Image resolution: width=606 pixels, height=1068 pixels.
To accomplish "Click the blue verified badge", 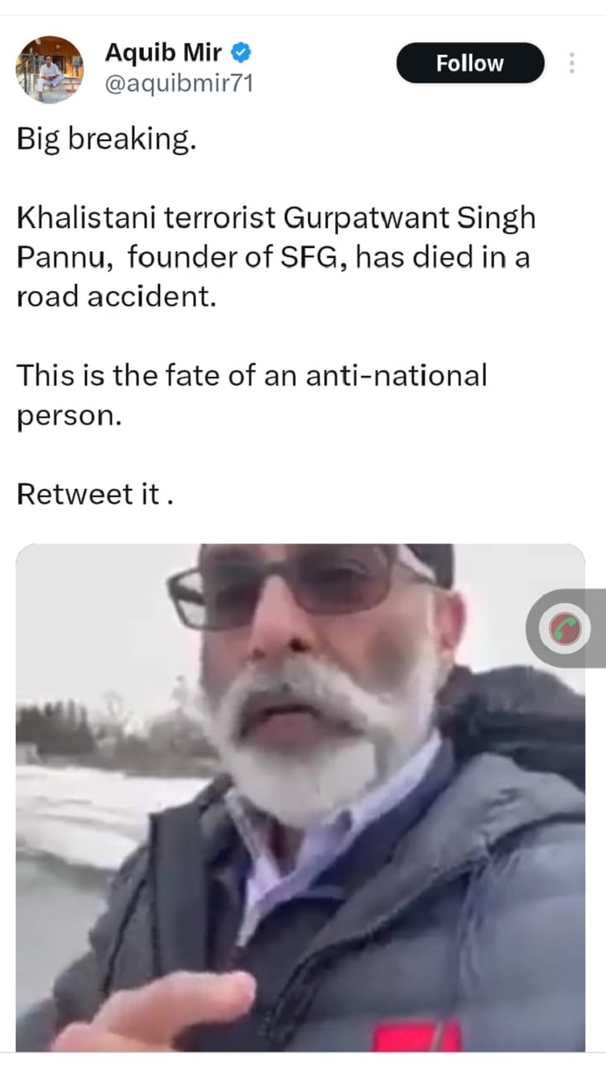I will click(241, 55).
